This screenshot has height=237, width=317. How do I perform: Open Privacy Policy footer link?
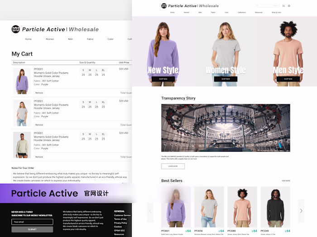120,223
